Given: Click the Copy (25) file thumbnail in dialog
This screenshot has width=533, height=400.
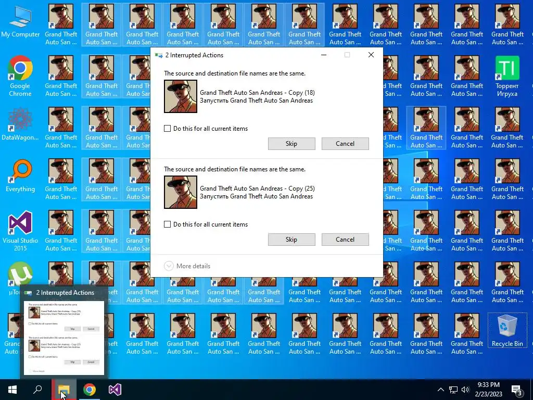Looking at the screenshot, I should pos(181,192).
